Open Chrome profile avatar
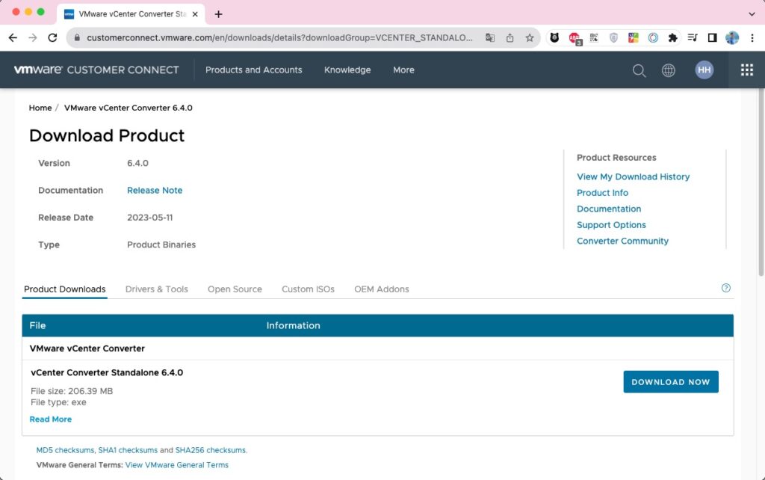765x480 pixels. point(732,37)
